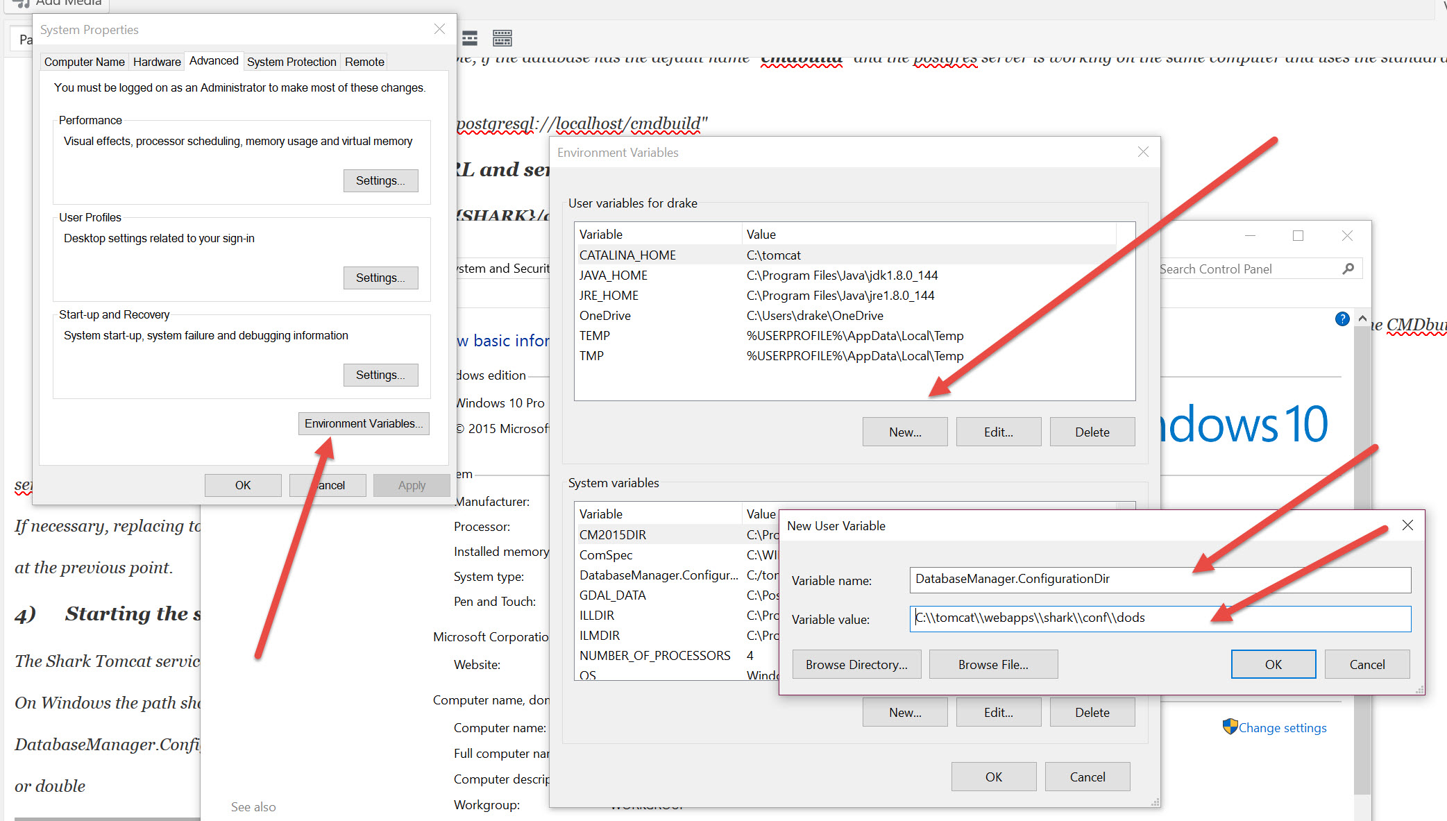Image resolution: width=1447 pixels, height=821 pixels.
Task: Click the scrollbar up arrow in Control Panel
Action: tap(1362, 319)
